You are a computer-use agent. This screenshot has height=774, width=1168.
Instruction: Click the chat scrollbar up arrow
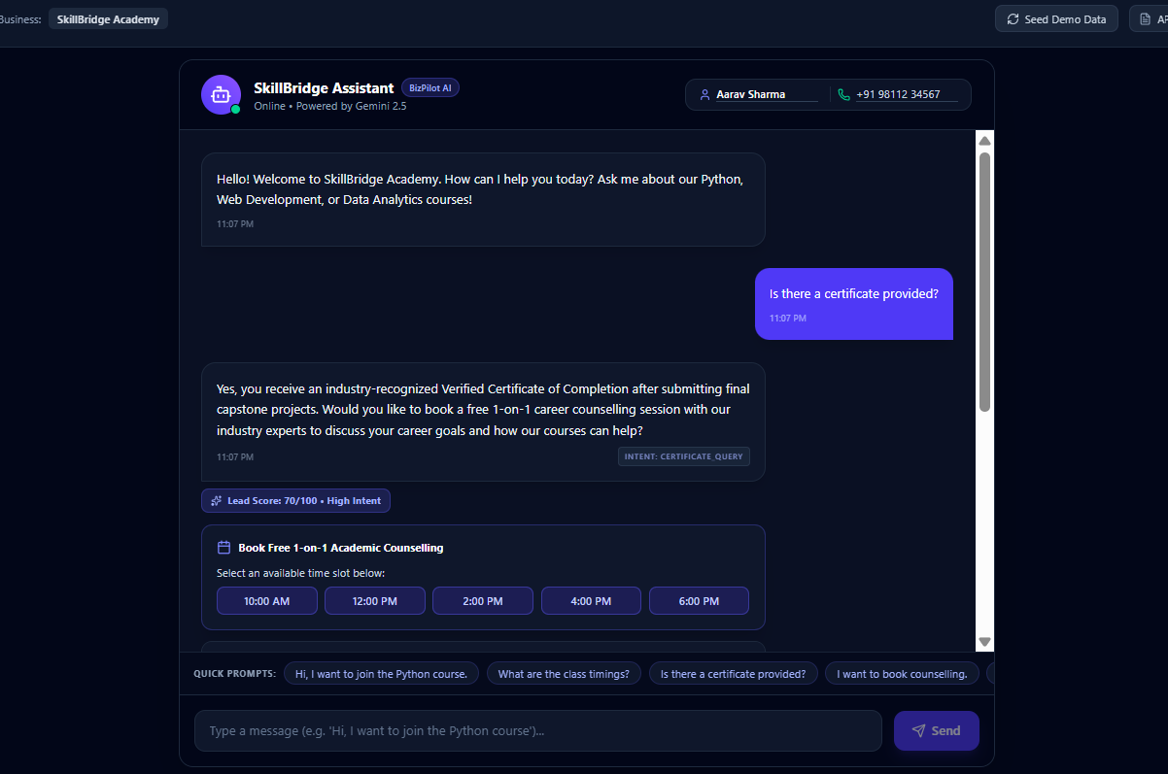click(x=985, y=141)
